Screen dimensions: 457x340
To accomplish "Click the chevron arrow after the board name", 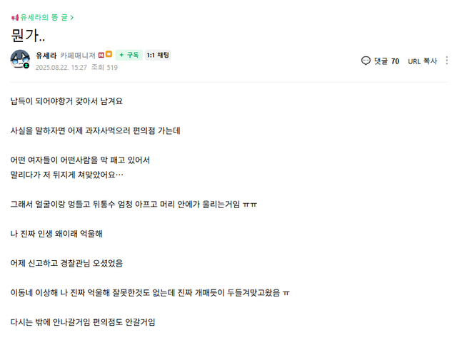I will (x=73, y=16).
